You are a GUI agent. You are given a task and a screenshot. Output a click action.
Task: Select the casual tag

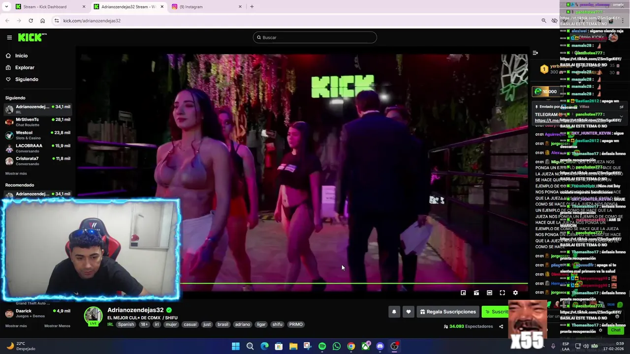coord(190,324)
